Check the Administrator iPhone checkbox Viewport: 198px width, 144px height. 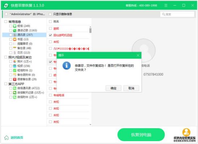(6, 14)
